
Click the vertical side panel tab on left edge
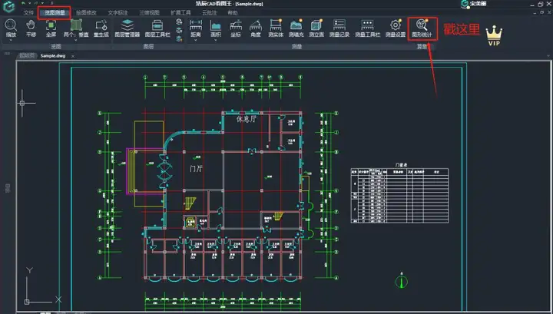[x=8, y=188]
